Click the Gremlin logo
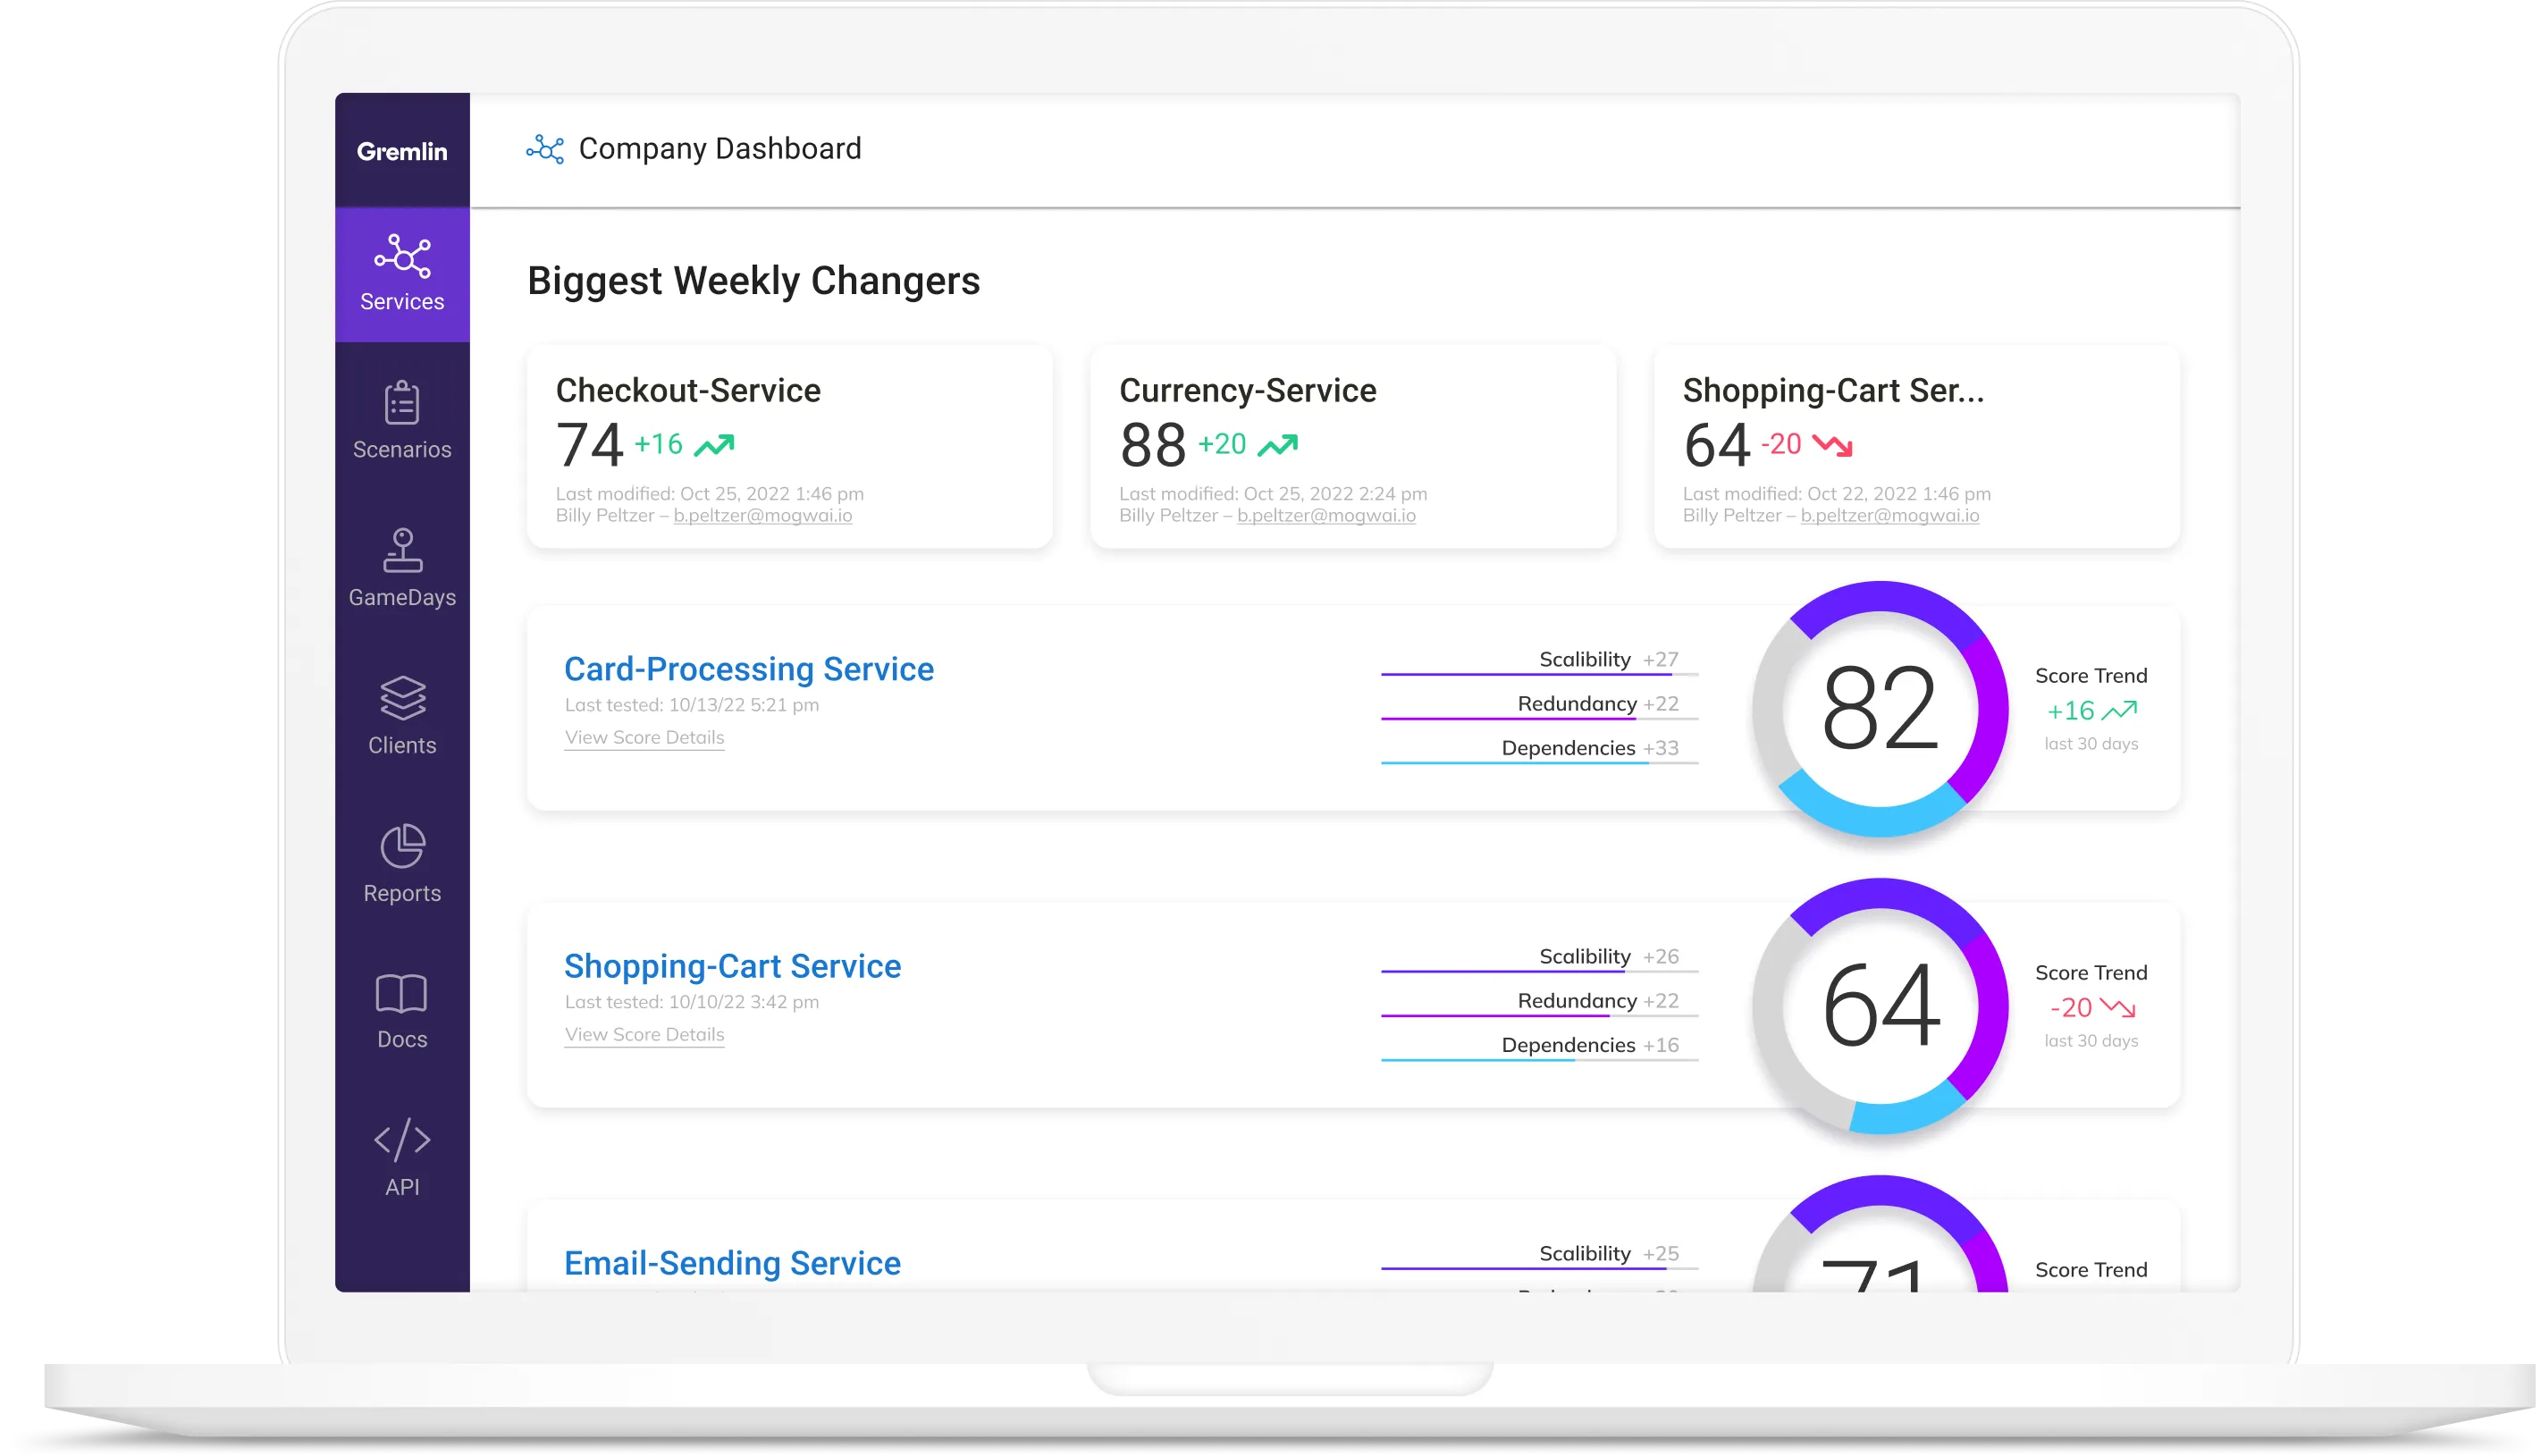This screenshot has height=1456, width=2541. click(402, 151)
